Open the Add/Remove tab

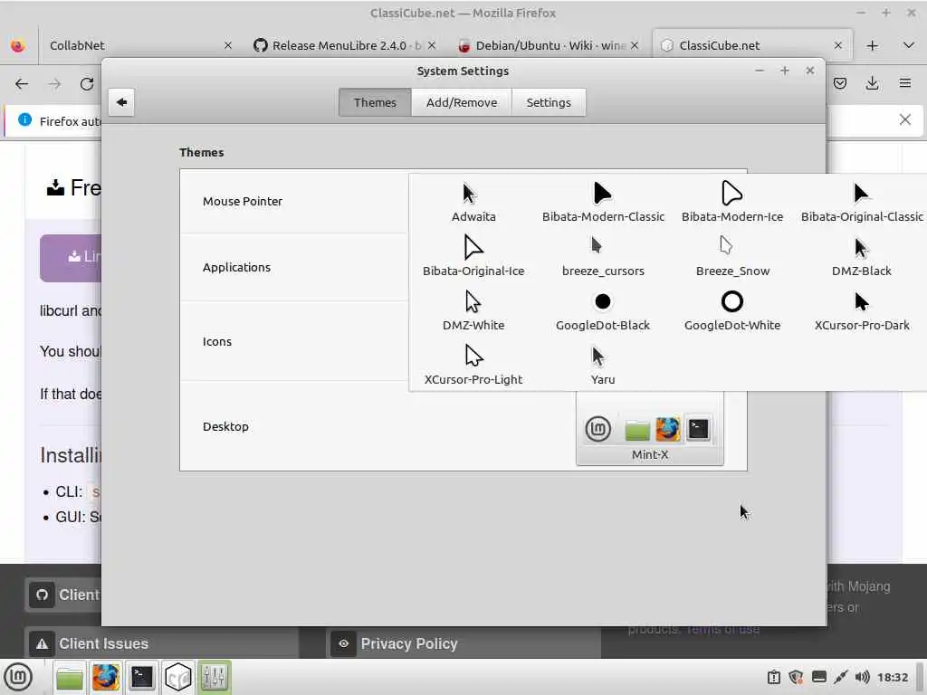(461, 102)
